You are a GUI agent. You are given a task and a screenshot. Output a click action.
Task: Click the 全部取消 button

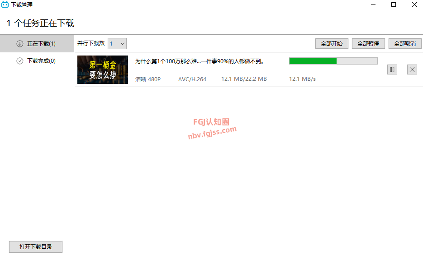(x=404, y=44)
